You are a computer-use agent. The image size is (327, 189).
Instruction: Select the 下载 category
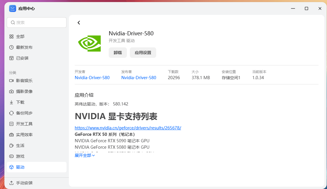click(x=37, y=102)
